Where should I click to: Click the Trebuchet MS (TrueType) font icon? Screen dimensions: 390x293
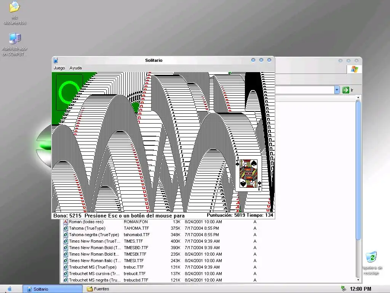tap(66, 267)
